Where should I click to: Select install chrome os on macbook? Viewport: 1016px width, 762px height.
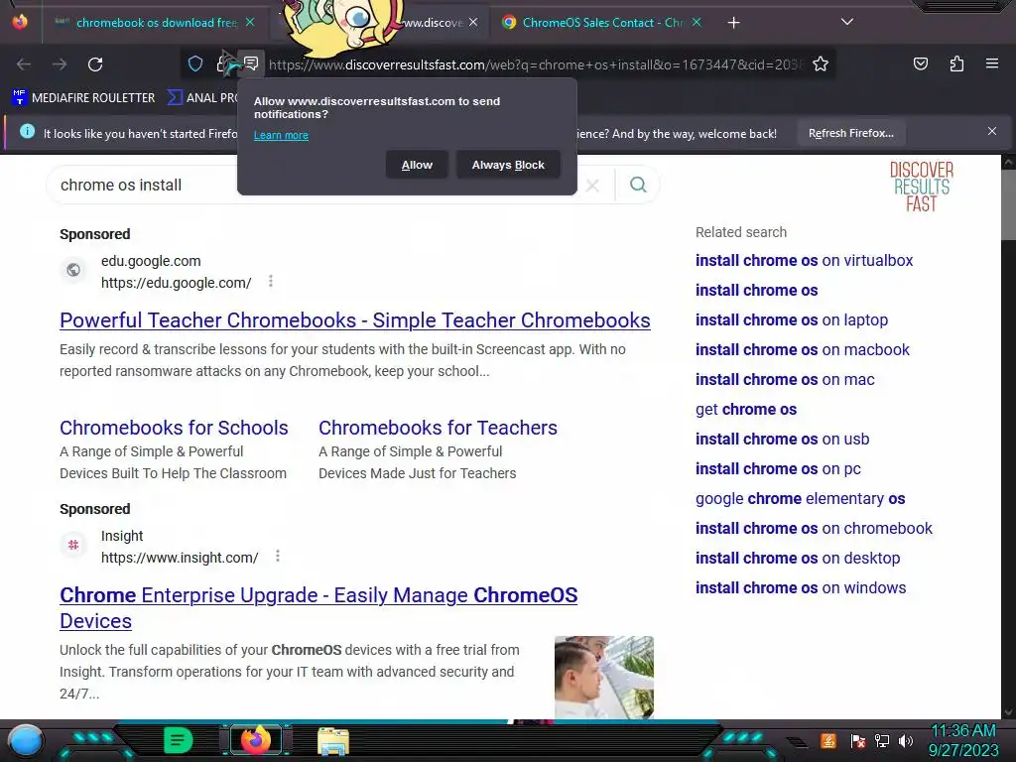[802, 350]
